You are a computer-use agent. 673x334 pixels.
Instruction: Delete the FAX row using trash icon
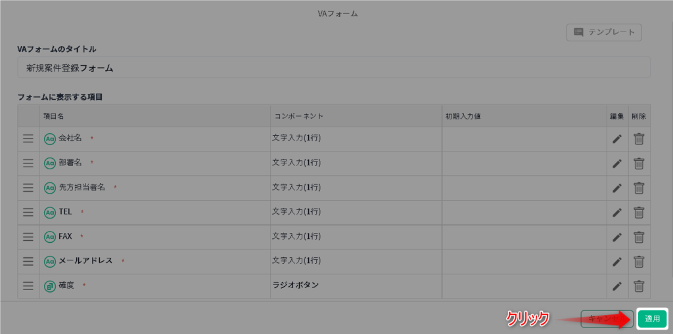point(639,237)
